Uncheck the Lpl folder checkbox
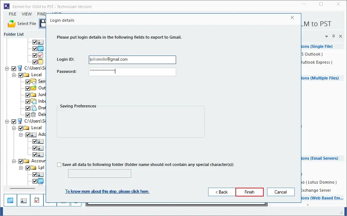The height and width of the screenshot is (216, 347). click(x=28, y=168)
